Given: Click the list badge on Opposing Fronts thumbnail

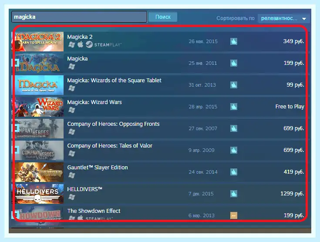Looking at the screenshot, I should point(16,128).
